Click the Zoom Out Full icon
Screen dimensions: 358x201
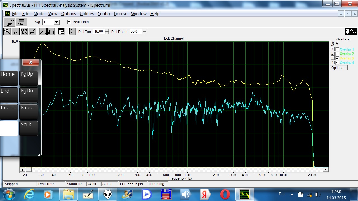click(x=32, y=32)
